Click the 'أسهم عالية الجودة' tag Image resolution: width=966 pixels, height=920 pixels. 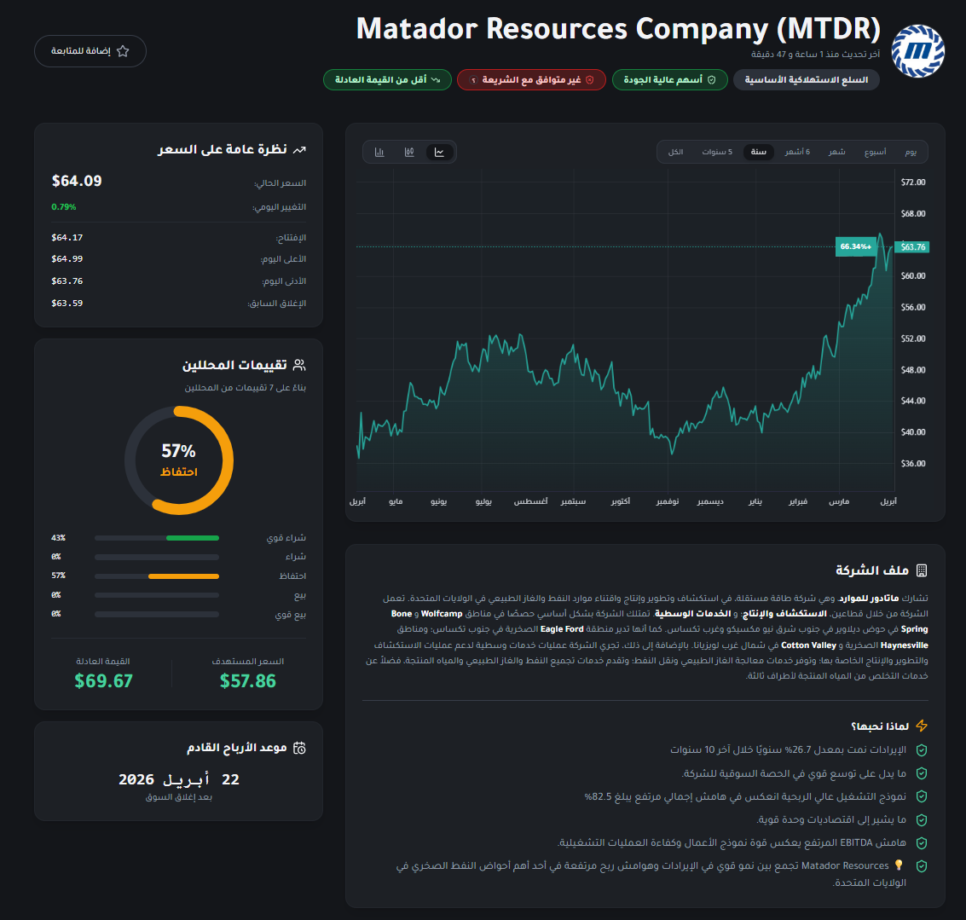coord(669,80)
